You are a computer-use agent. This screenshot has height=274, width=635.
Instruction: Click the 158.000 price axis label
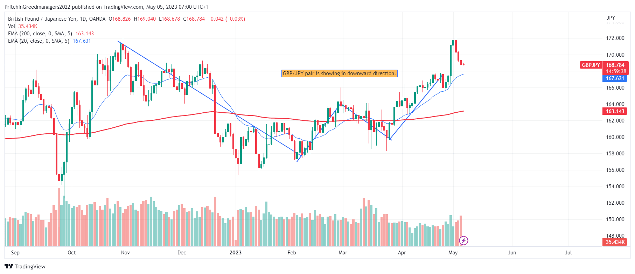615,154
